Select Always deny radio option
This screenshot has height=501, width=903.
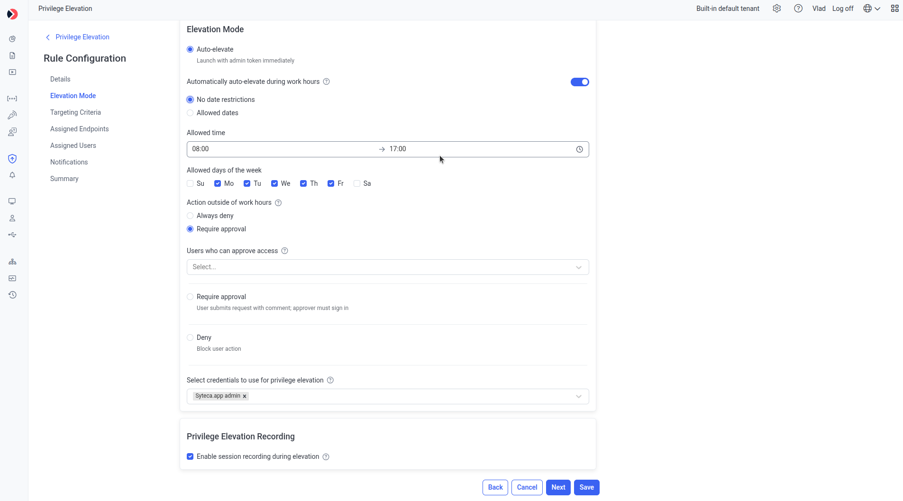tap(190, 216)
